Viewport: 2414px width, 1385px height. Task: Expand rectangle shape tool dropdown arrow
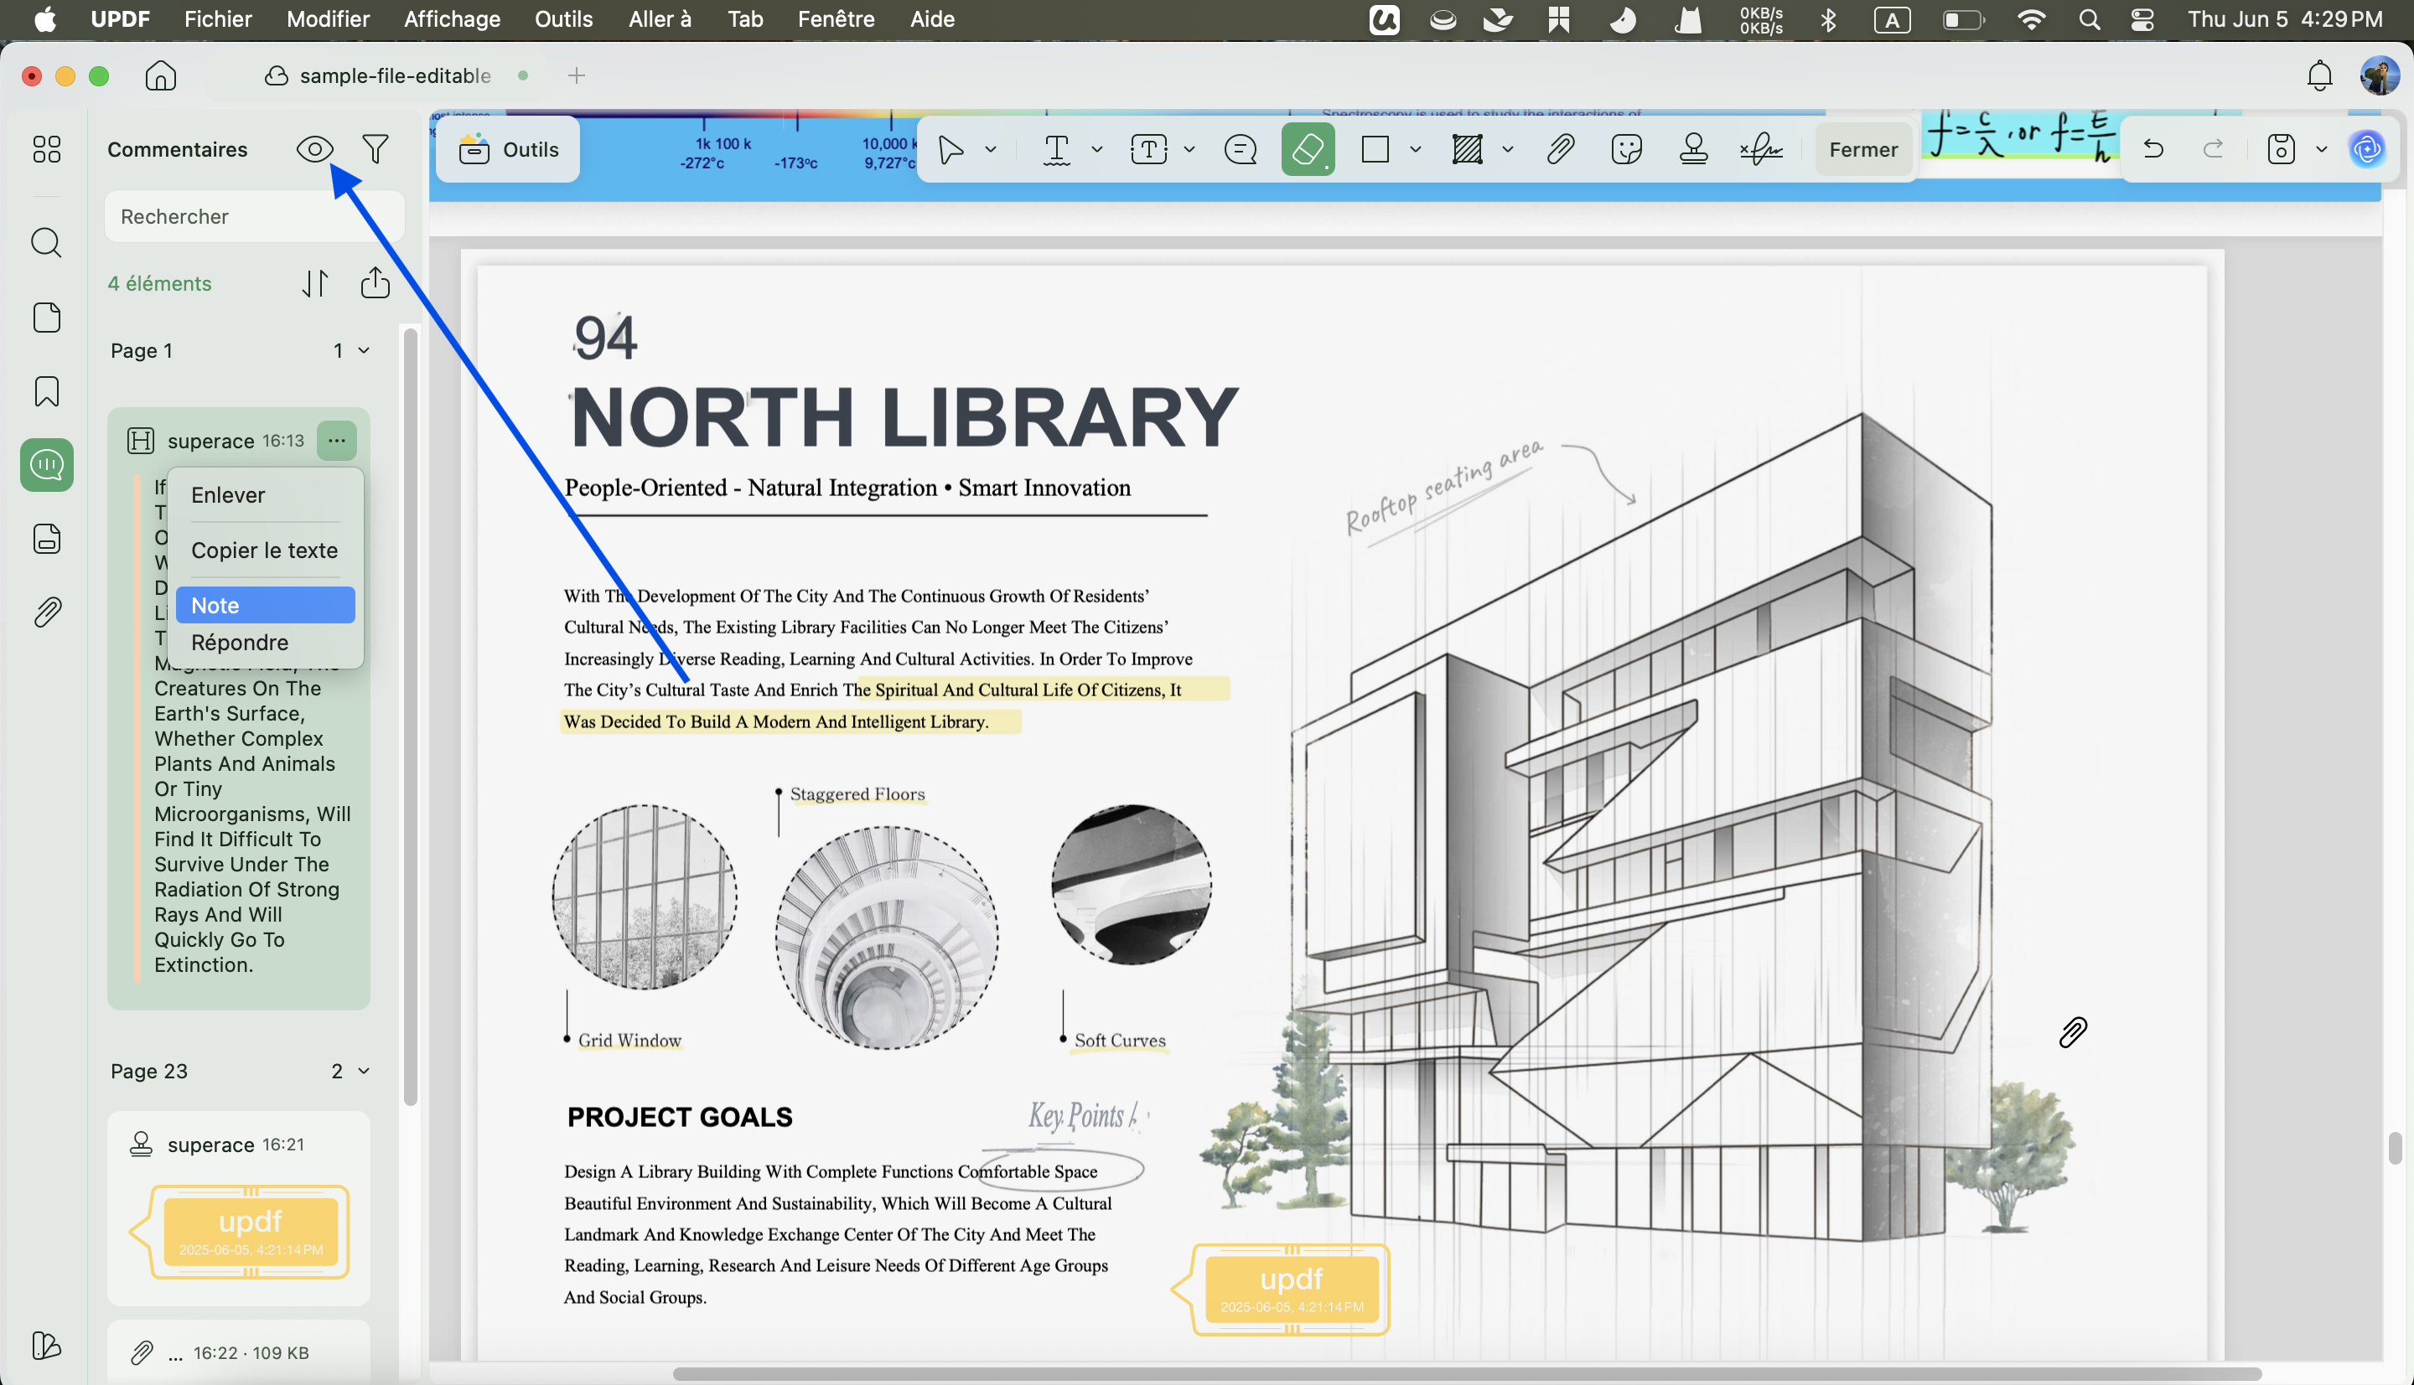[1415, 149]
